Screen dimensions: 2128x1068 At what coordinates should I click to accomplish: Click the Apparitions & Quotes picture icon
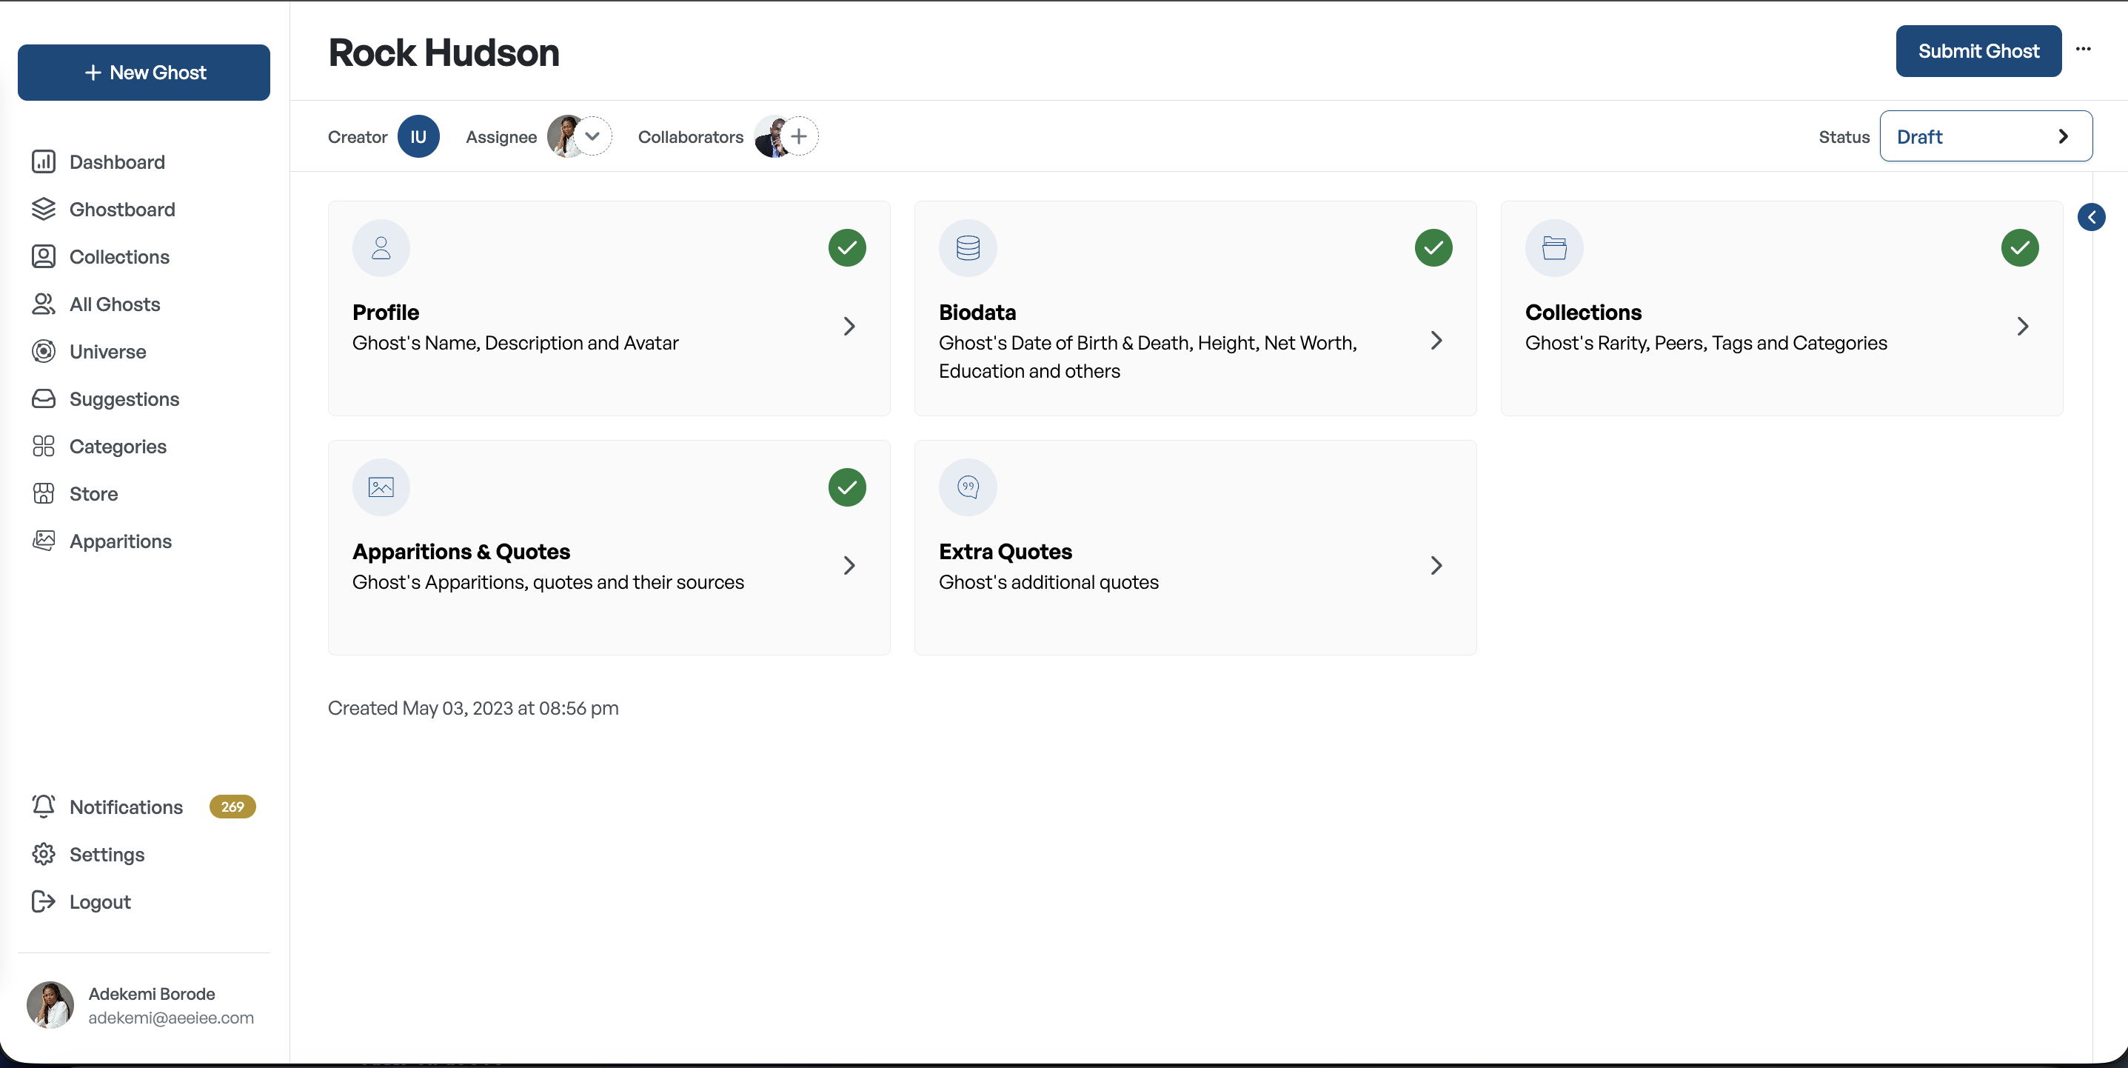click(x=381, y=487)
